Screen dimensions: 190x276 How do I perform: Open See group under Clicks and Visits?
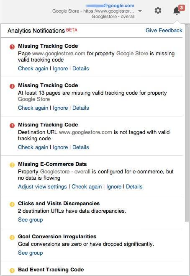(31, 220)
